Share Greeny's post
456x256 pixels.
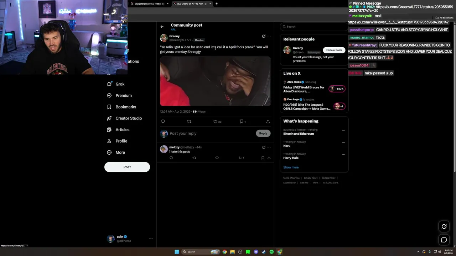click(268, 122)
